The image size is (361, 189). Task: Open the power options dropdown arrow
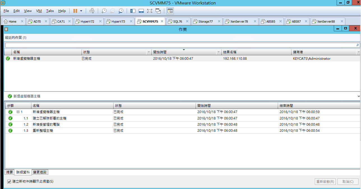[81, 11]
